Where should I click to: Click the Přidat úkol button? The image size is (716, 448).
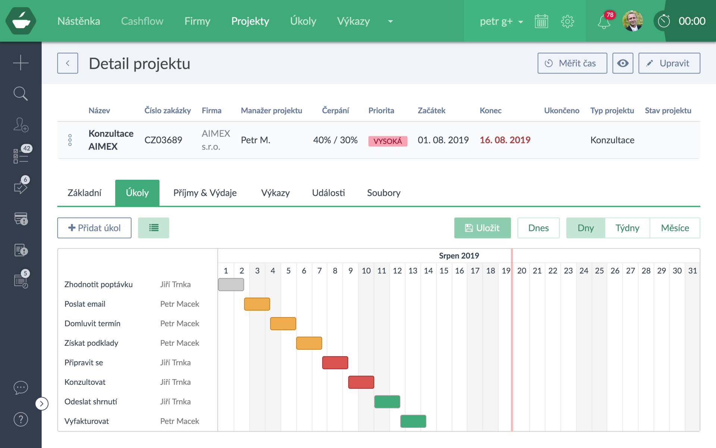pos(94,228)
